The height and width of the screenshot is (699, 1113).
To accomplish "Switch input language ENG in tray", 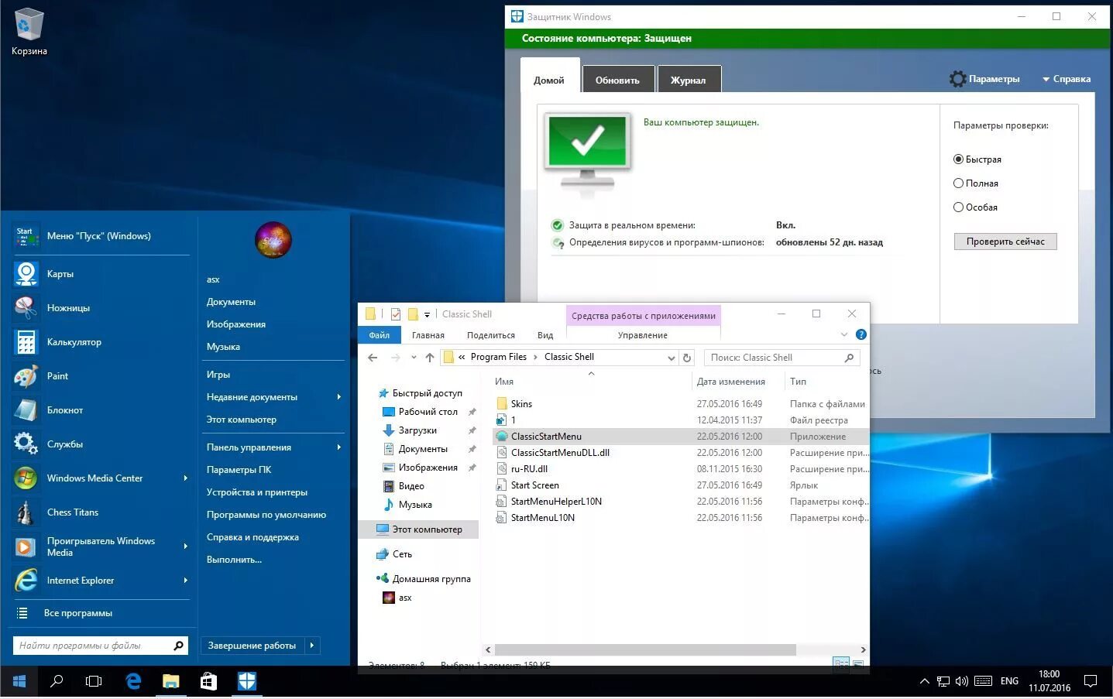I will pyautogui.click(x=1009, y=682).
